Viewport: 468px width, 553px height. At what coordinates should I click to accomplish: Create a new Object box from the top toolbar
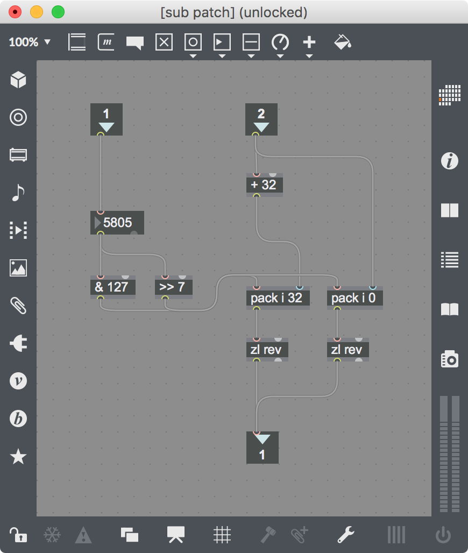pos(76,42)
